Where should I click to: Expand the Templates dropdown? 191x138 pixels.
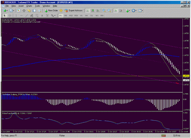coord(142,11)
